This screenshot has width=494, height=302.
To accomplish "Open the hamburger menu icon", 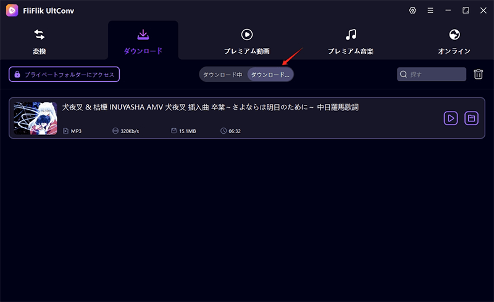I will coord(430,10).
